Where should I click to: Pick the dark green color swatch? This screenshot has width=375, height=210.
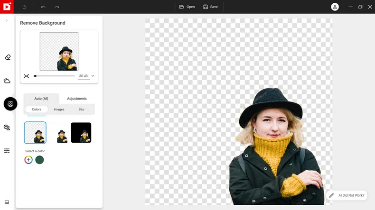coord(39,160)
